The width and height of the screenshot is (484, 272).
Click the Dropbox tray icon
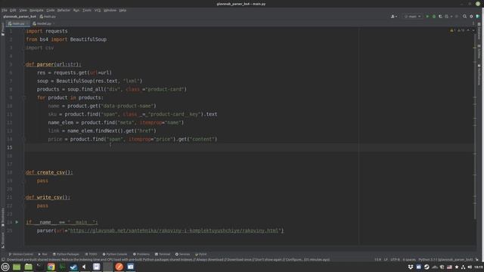point(411,267)
